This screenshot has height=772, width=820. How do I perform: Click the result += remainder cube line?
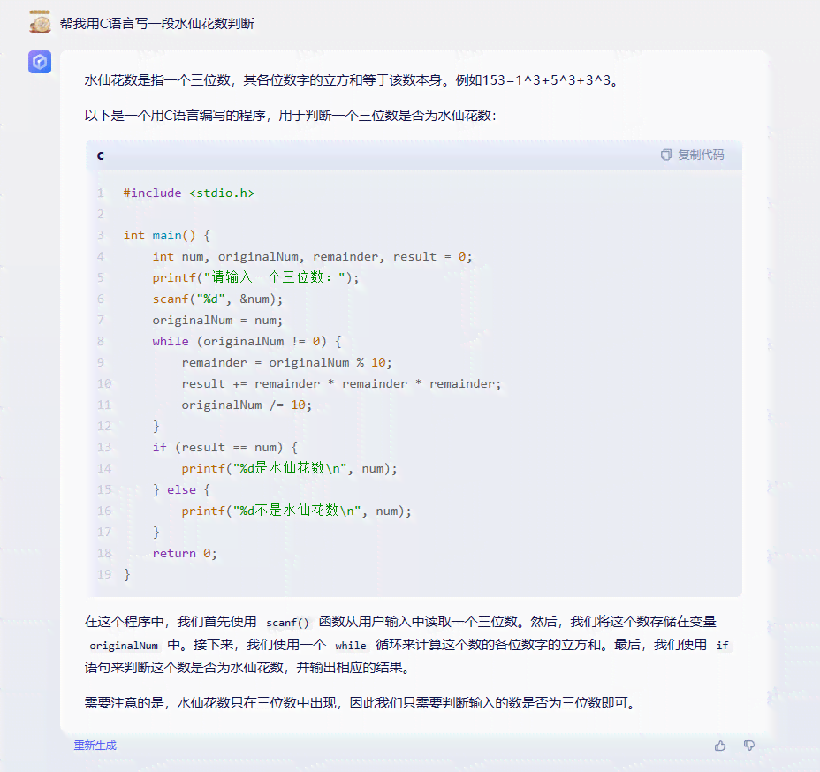(x=341, y=383)
